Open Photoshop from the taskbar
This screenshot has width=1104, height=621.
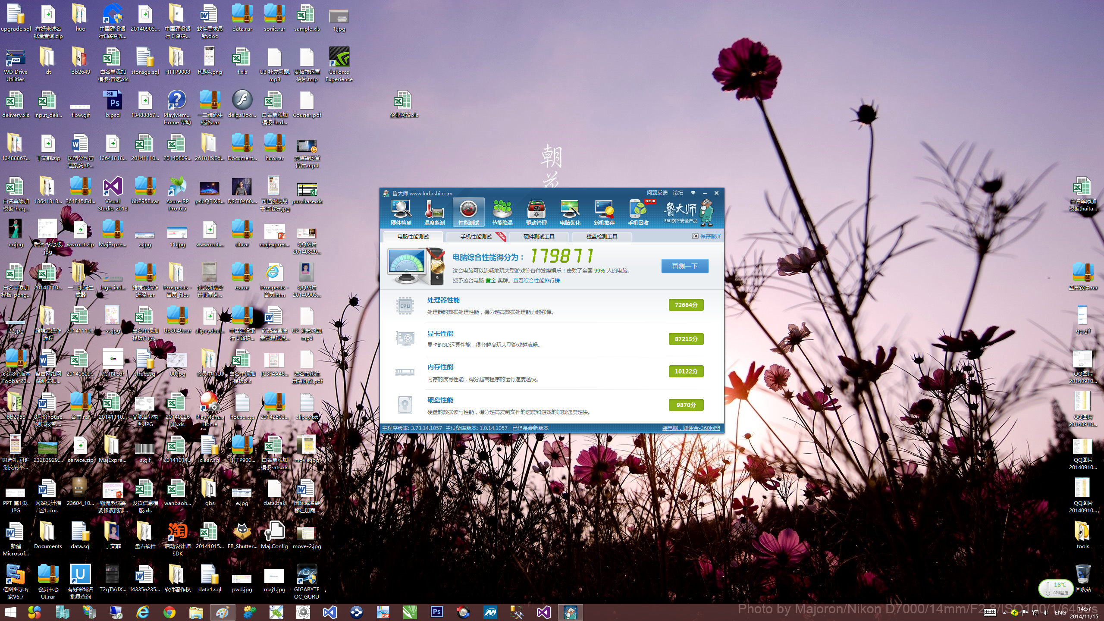[436, 612]
